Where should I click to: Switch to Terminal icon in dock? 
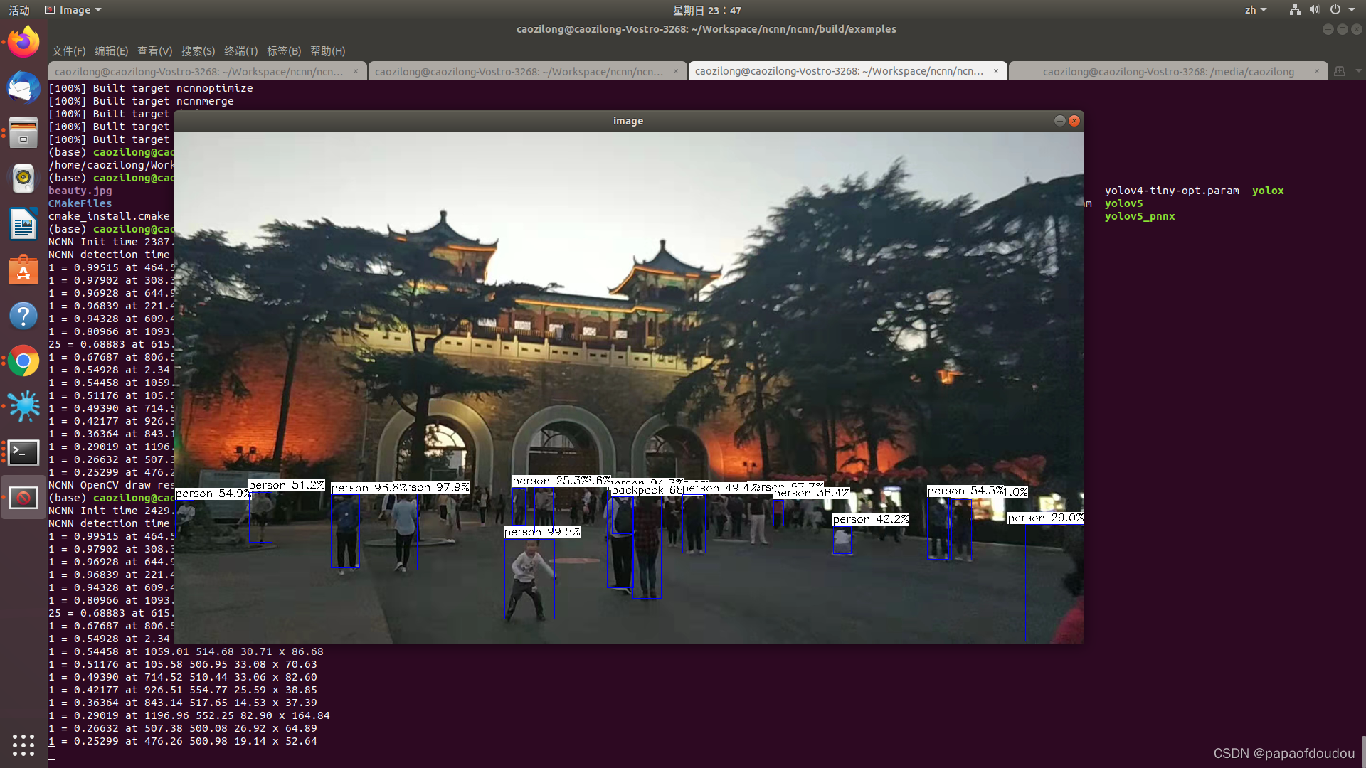click(23, 452)
